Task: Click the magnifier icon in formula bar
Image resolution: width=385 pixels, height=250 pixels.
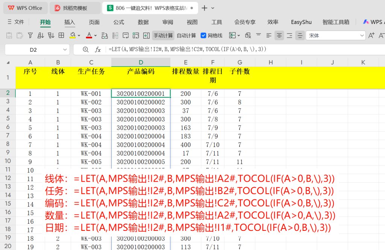Action: click(x=85, y=50)
